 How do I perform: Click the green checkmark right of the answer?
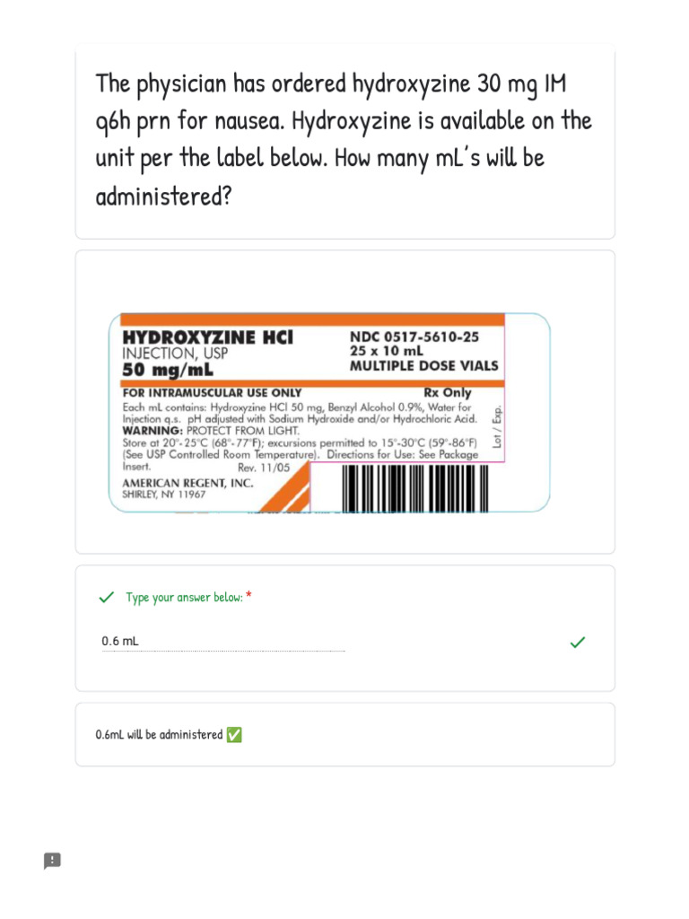tap(577, 643)
